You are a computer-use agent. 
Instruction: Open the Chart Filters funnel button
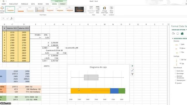tap(132, 75)
